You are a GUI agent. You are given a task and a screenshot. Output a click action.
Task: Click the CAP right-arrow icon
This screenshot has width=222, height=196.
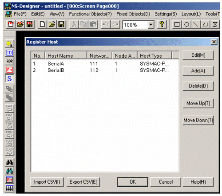pyautogui.click(x=10, y=151)
